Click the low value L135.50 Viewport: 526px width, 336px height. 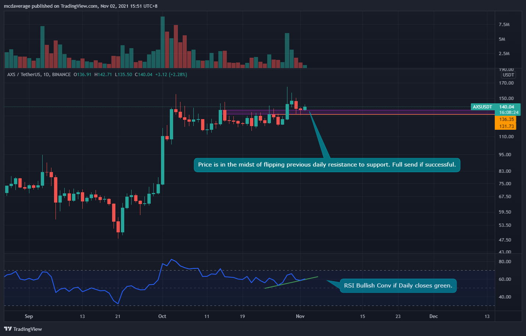123,74
